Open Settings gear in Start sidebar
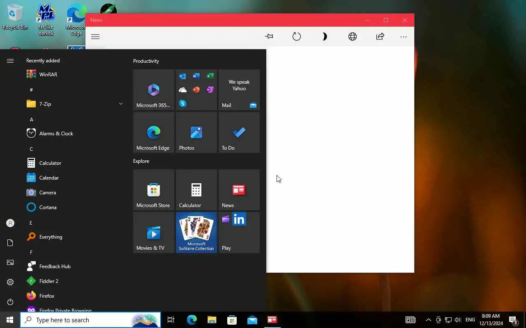The width and height of the screenshot is (526, 328). [x=10, y=282]
